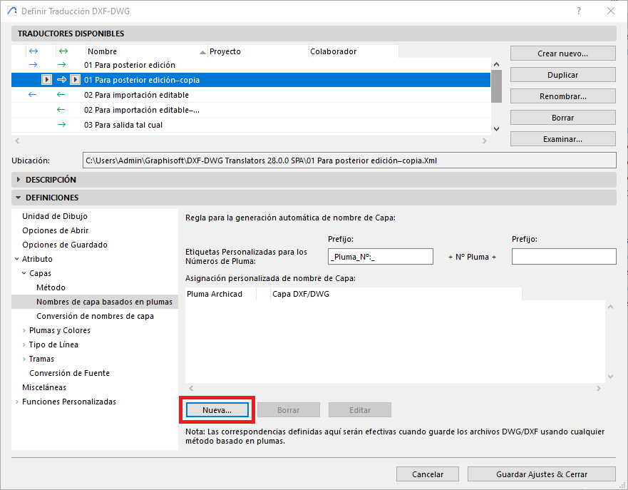Image resolution: width=628 pixels, height=490 pixels.
Task: Select Opciones de Guardado in the tree
Action: click(x=65, y=245)
